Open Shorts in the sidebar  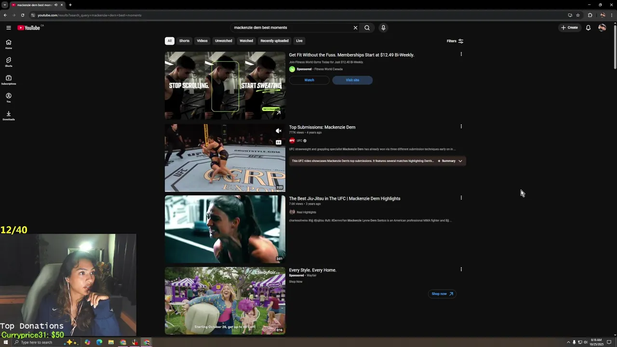click(x=9, y=62)
